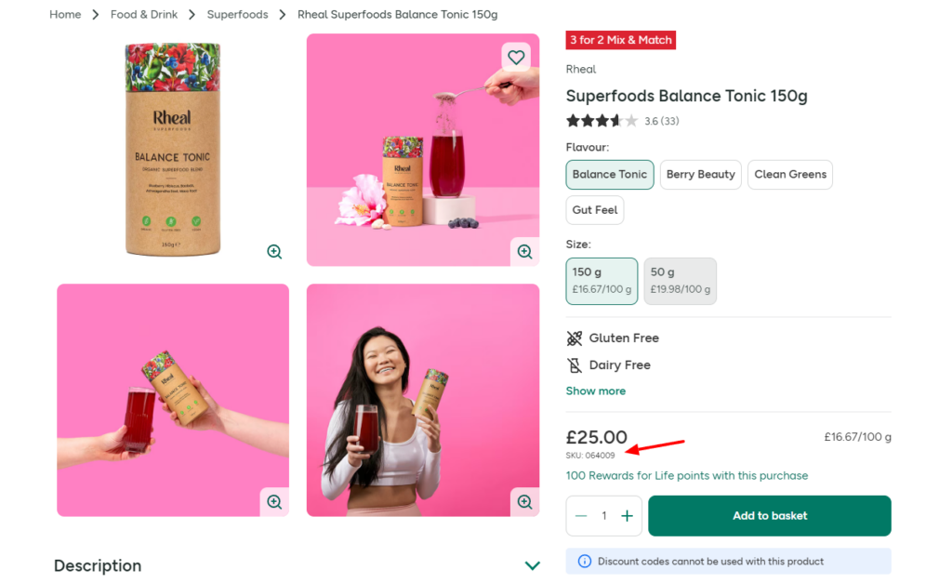Screen dimensions: 952x583
Task: Open the Superfoods breadcrumb category
Action: click(237, 15)
